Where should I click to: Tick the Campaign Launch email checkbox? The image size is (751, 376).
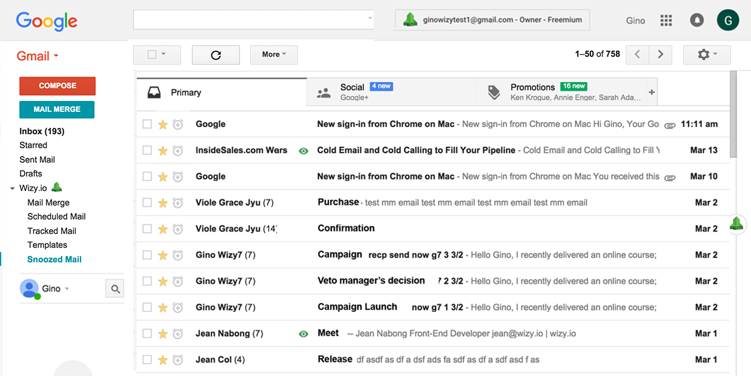(147, 307)
